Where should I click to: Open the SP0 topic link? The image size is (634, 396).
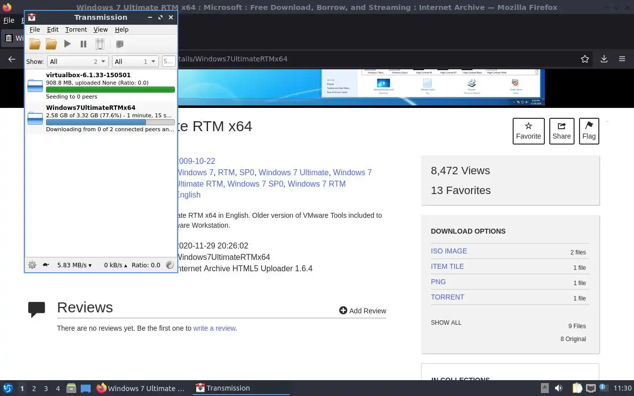click(247, 172)
